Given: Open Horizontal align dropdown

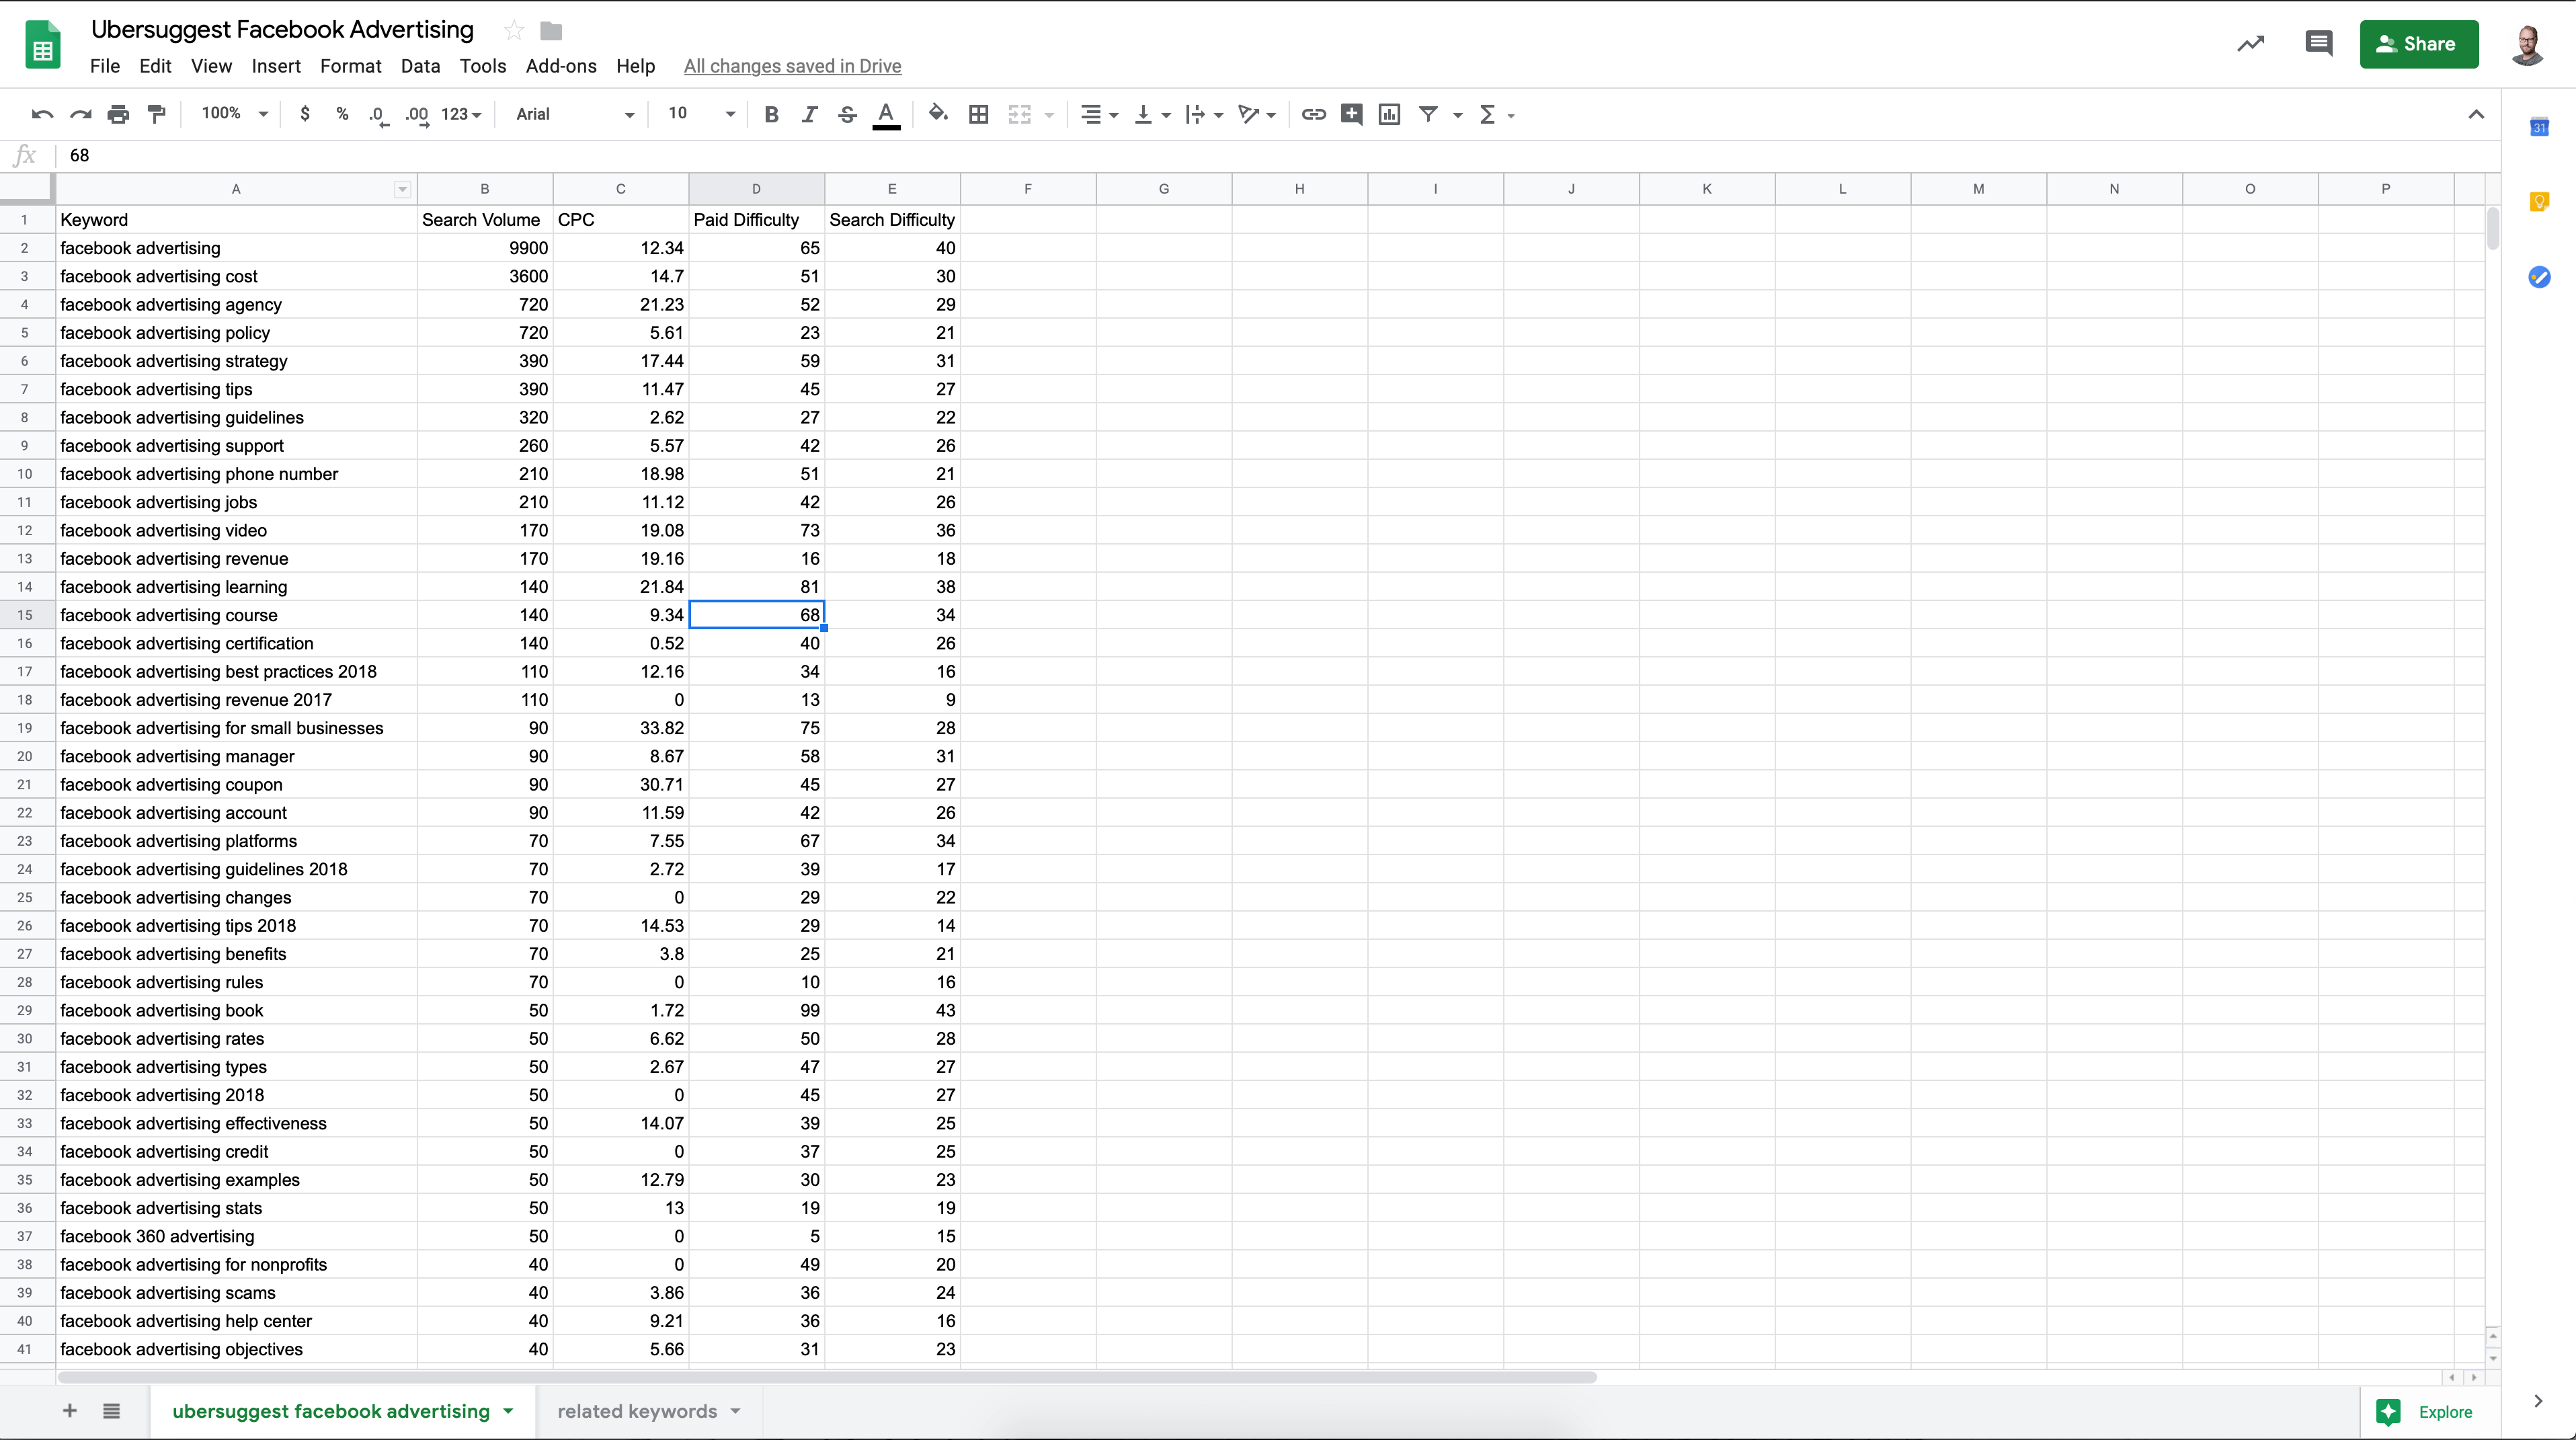Looking at the screenshot, I should tap(1099, 115).
